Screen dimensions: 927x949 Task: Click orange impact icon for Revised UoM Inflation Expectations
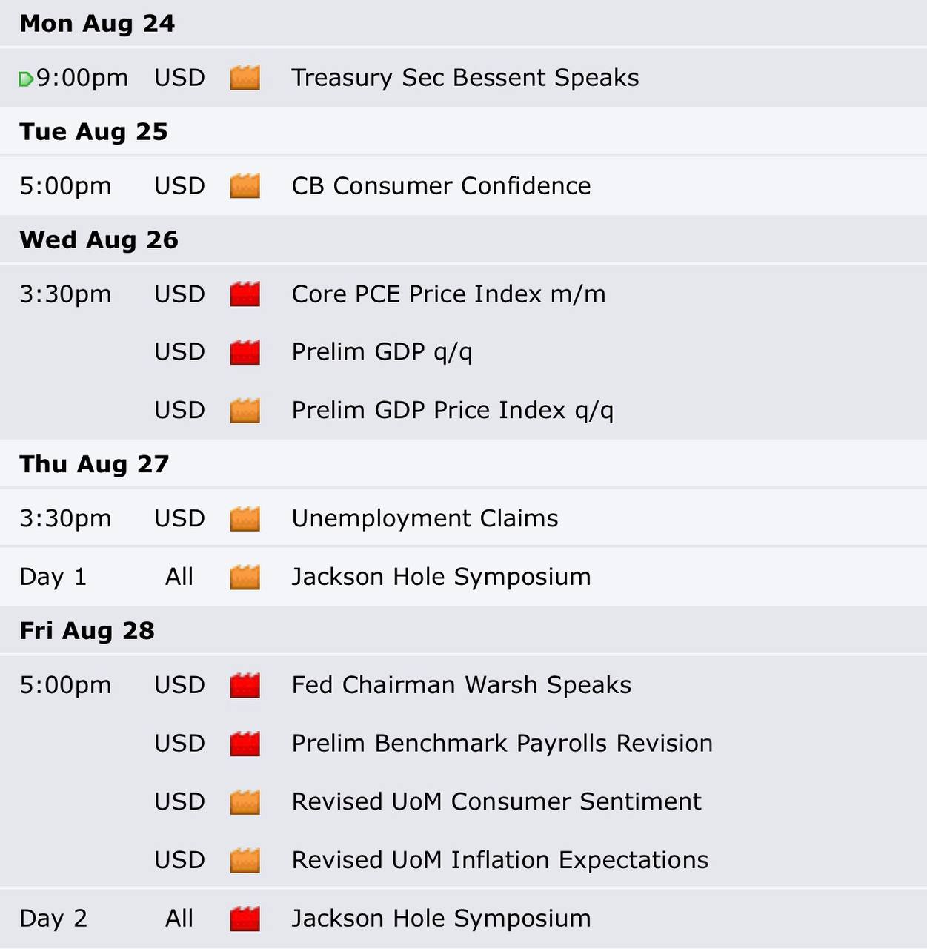[x=245, y=861]
